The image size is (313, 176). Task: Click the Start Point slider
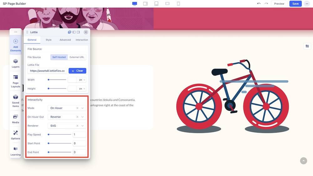click(59, 143)
